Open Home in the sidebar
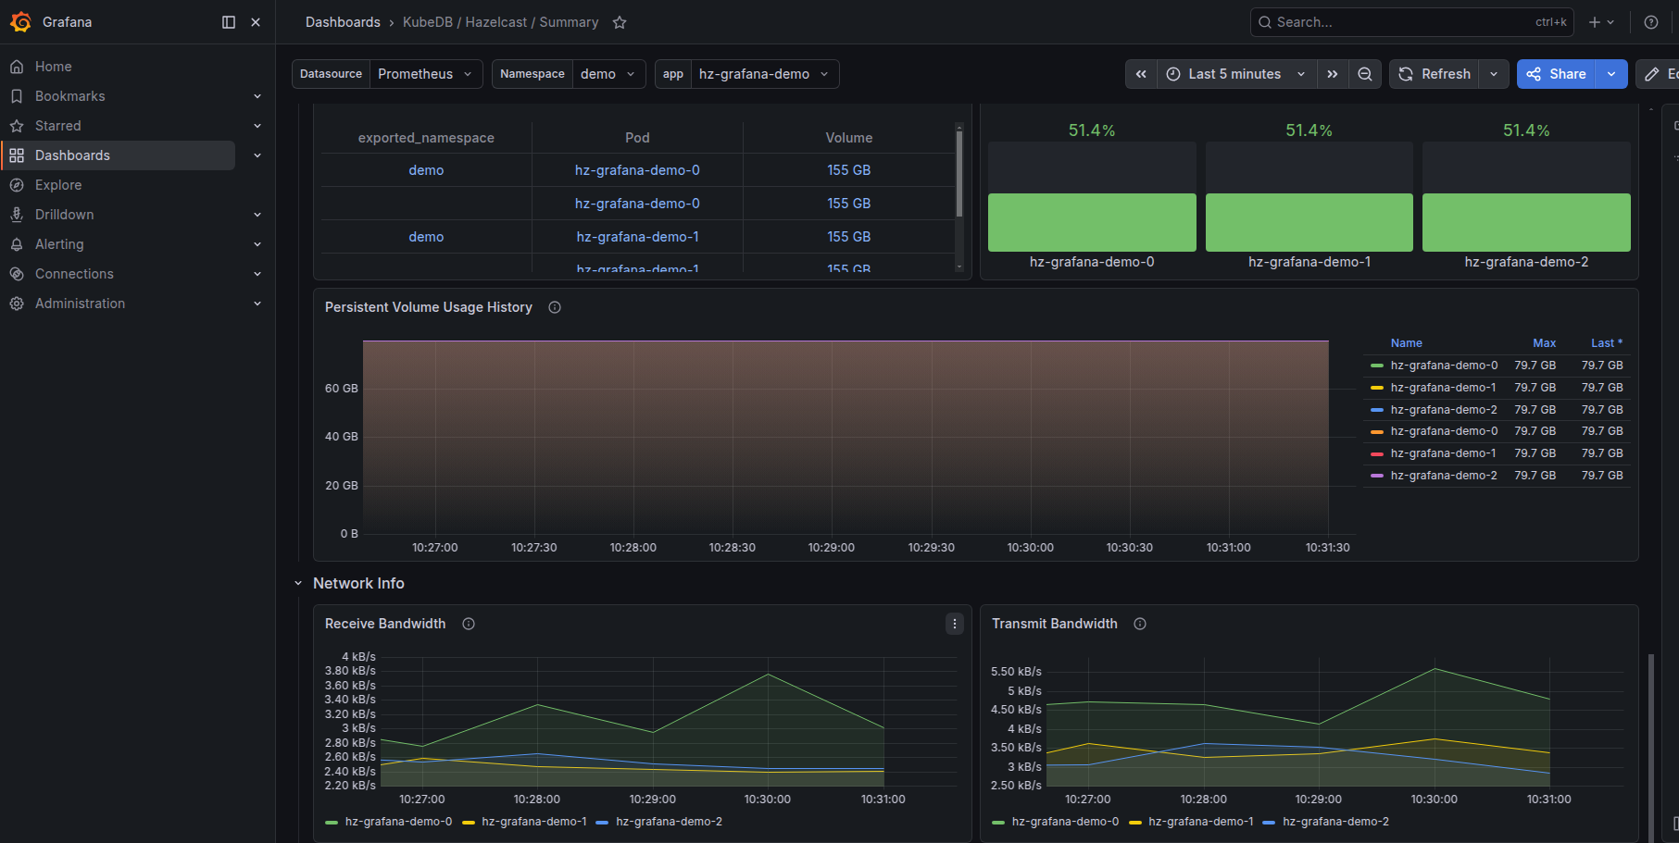The width and height of the screenshot is (1679, 843). click(54, 67)
